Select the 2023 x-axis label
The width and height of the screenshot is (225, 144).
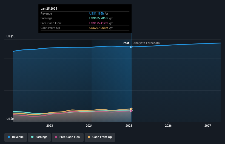[50, 126]
